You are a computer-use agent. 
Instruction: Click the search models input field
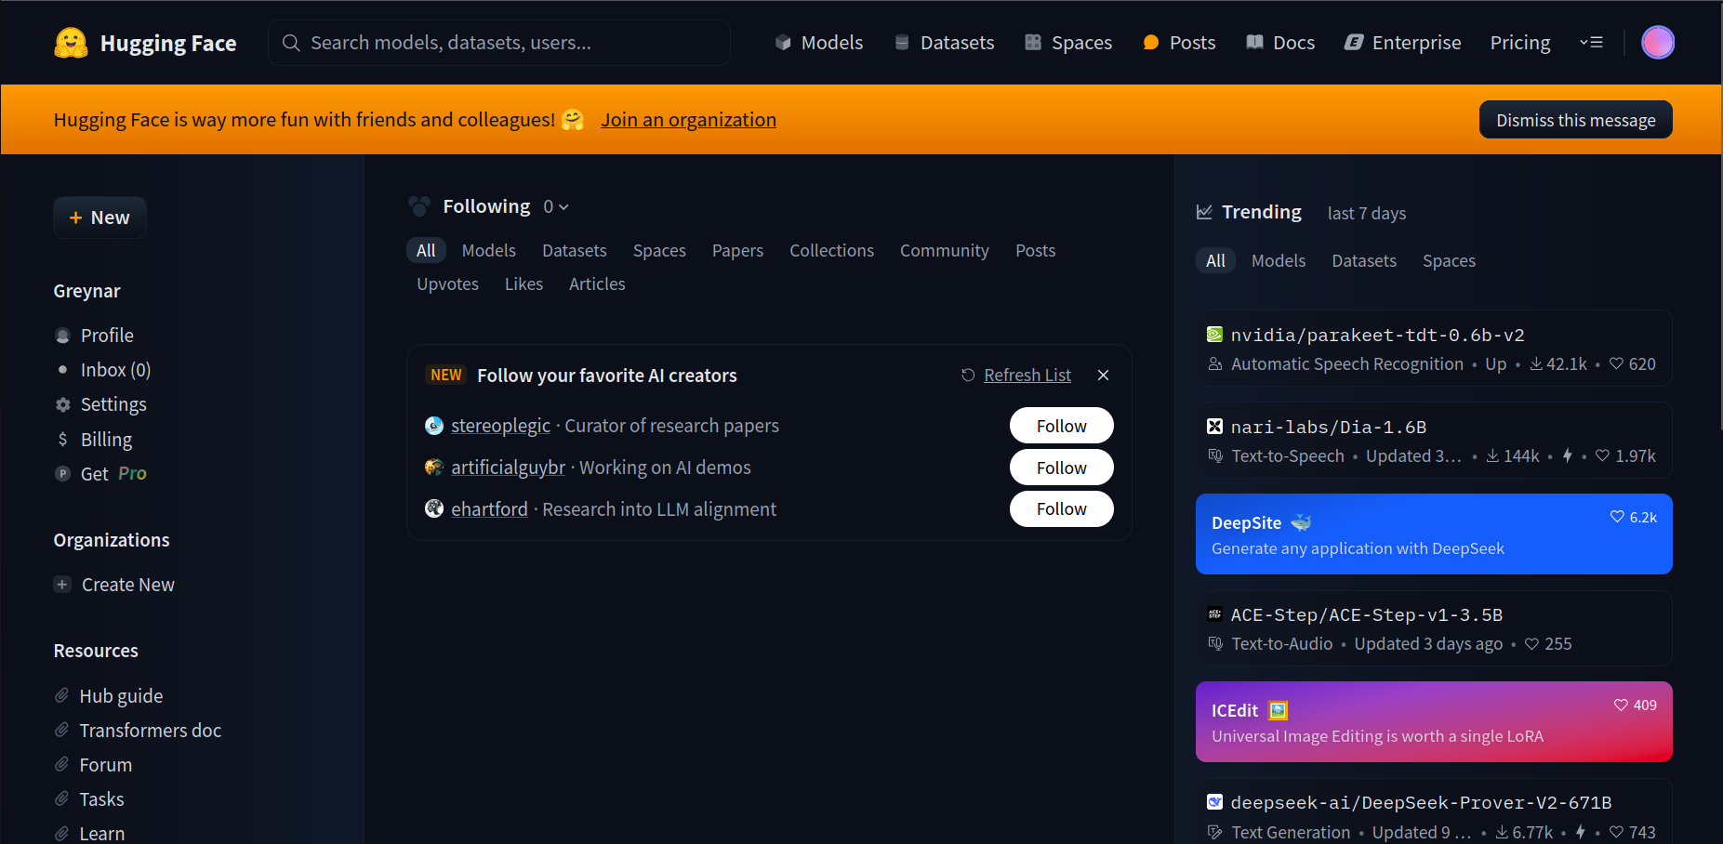click(x=499, y=43)
